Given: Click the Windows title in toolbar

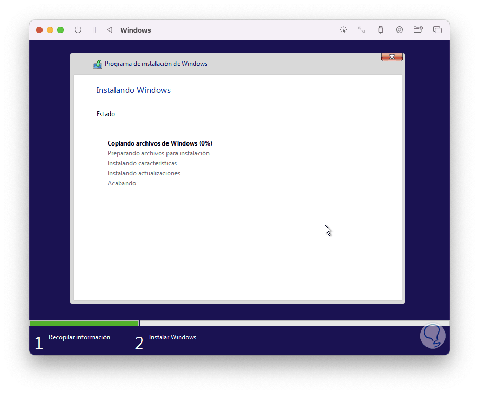Looking at the screenshot, I should (x=136, y=30).
